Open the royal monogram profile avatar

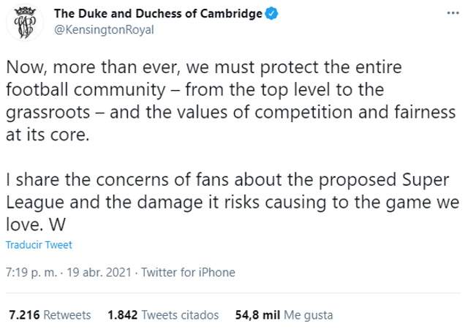(x=25, y=23)
